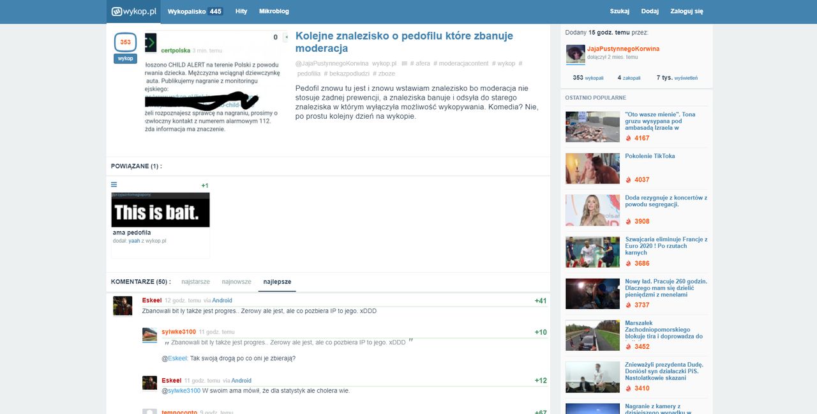Click flame icon beside 3686
Screen dimensions: 817x414
pos(628,263)
